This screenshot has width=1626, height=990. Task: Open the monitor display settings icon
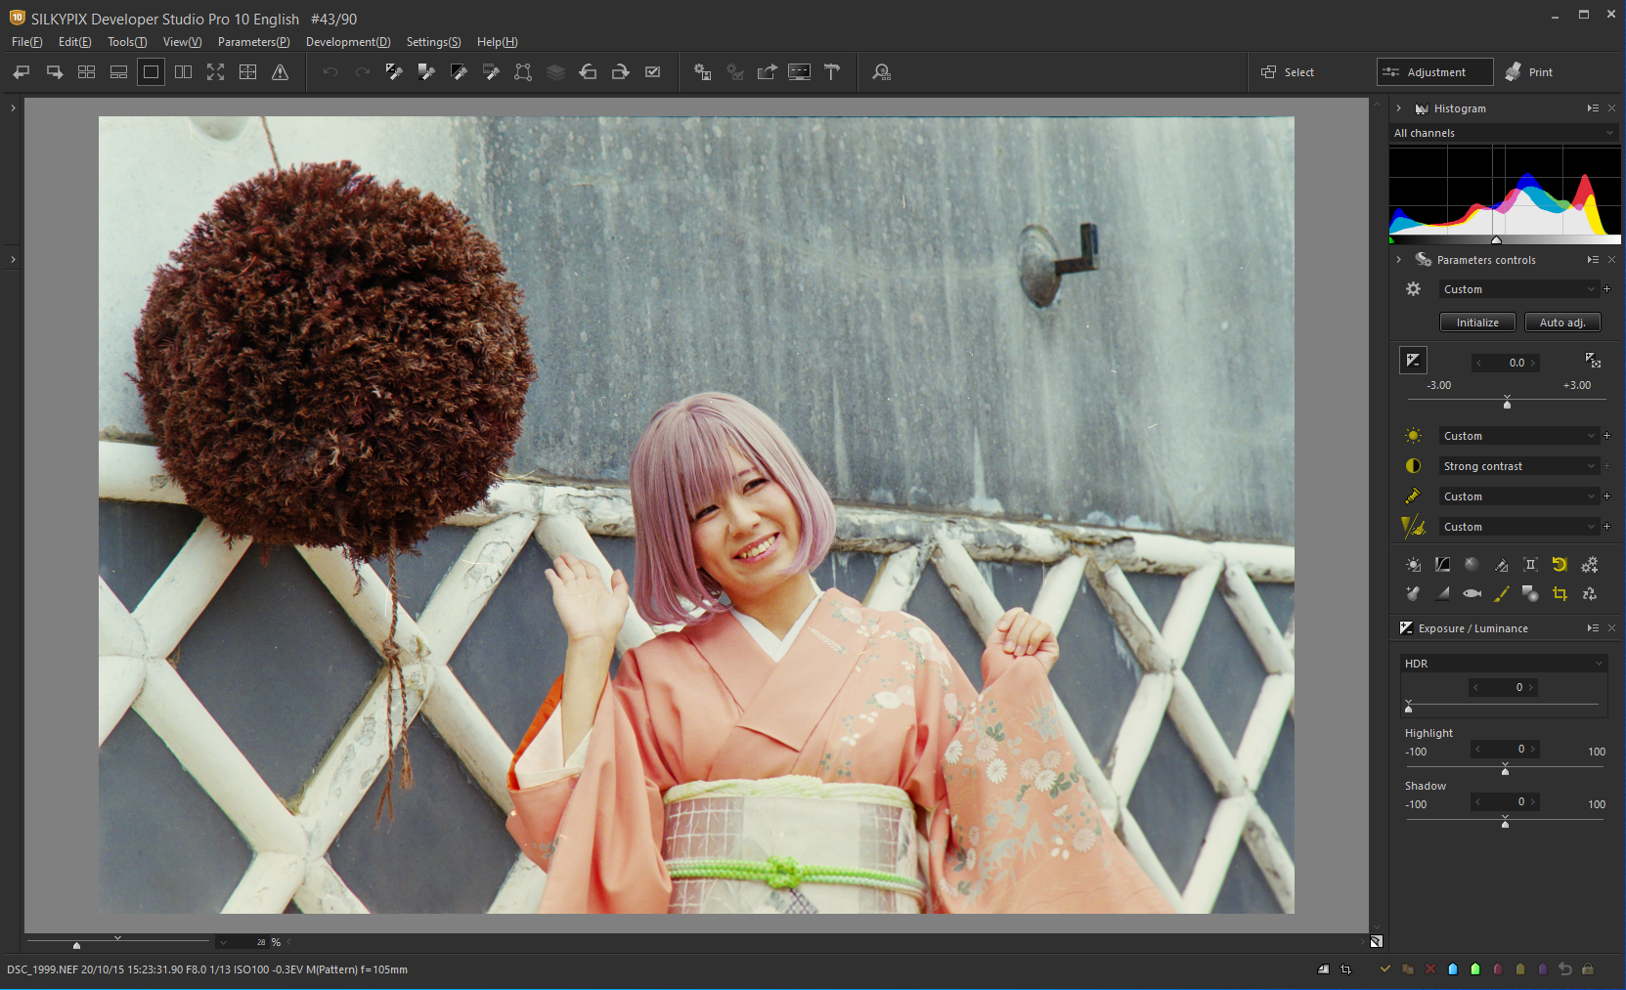(800, 72)
